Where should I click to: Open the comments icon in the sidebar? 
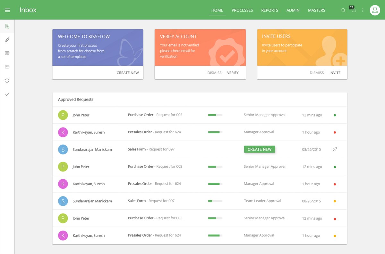point(7,53)
